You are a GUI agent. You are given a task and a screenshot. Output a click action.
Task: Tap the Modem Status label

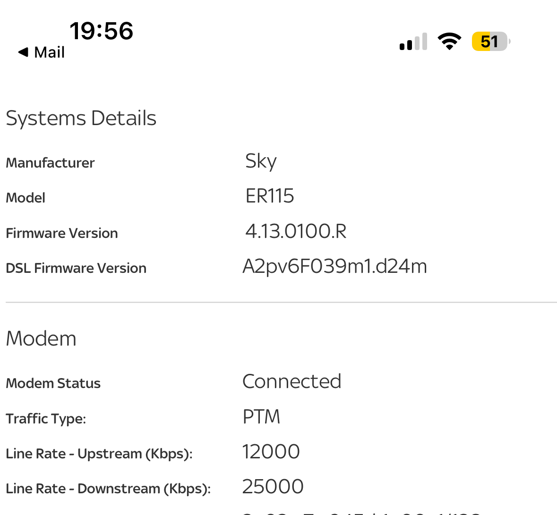click(53, 383)
